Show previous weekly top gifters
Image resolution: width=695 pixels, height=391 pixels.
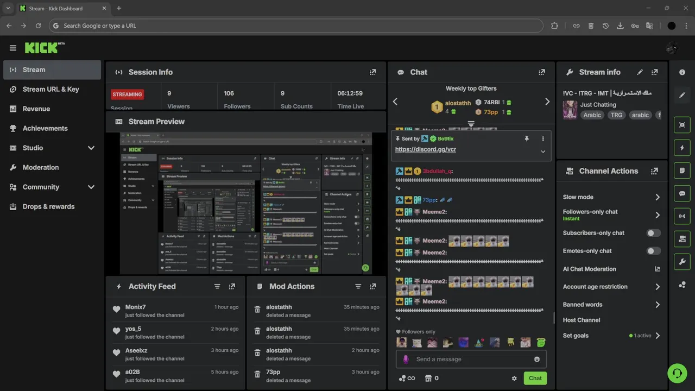point(395,102)
